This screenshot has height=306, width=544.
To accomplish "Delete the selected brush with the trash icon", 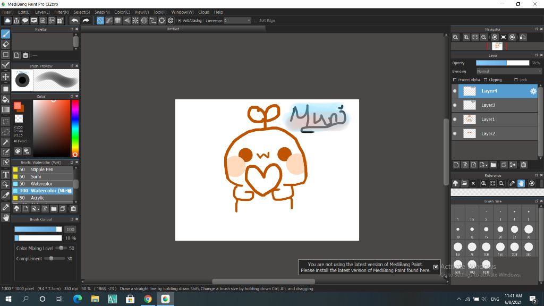I will tap(73, 208).
